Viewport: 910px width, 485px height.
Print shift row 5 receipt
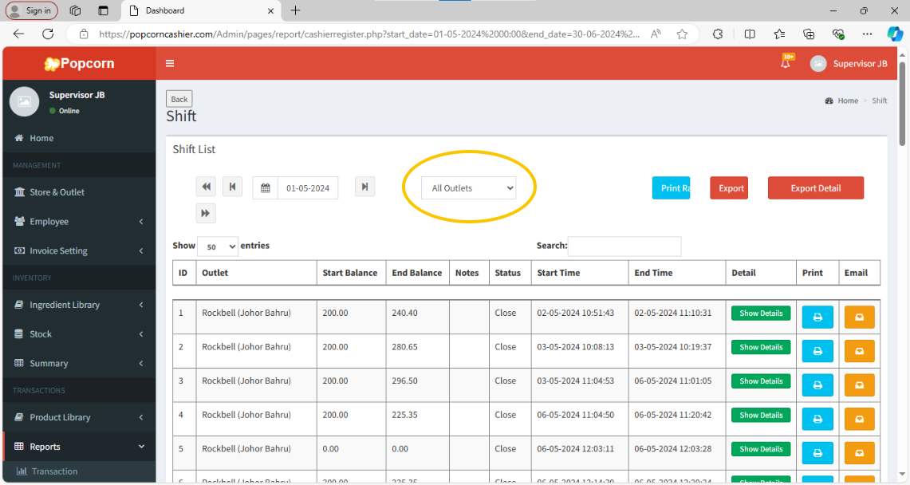[x=817, y=453]
